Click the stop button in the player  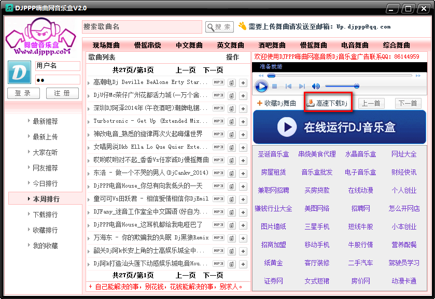pos(275,86)
